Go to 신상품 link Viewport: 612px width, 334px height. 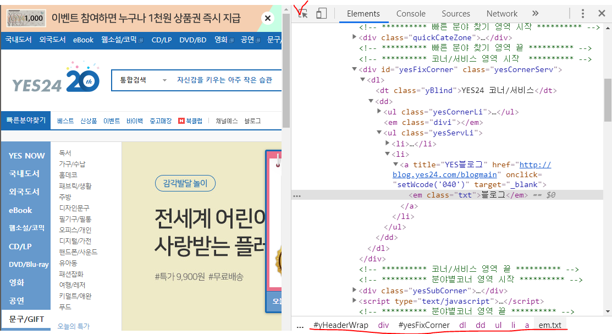(89, 121)
